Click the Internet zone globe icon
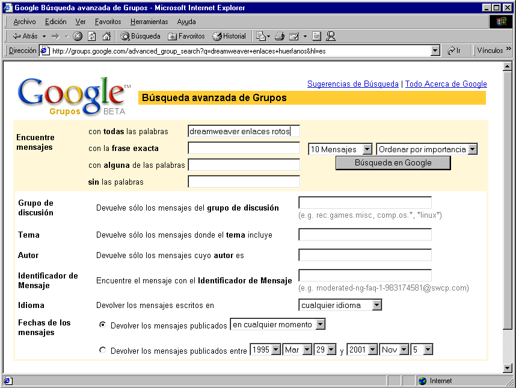The height and width of the screenshot is (388, 516). tap(423, 381)
